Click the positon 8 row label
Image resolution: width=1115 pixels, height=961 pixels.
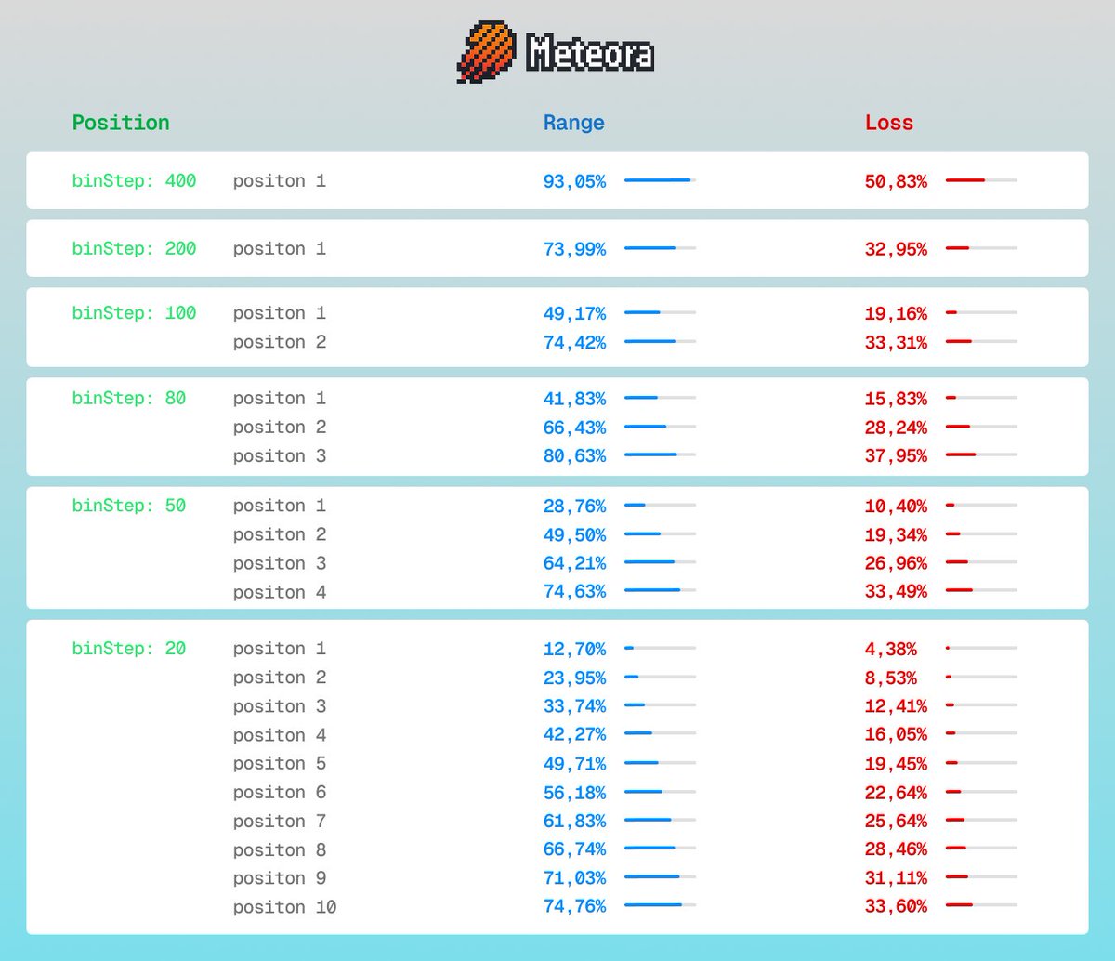(x=280, y=850)
